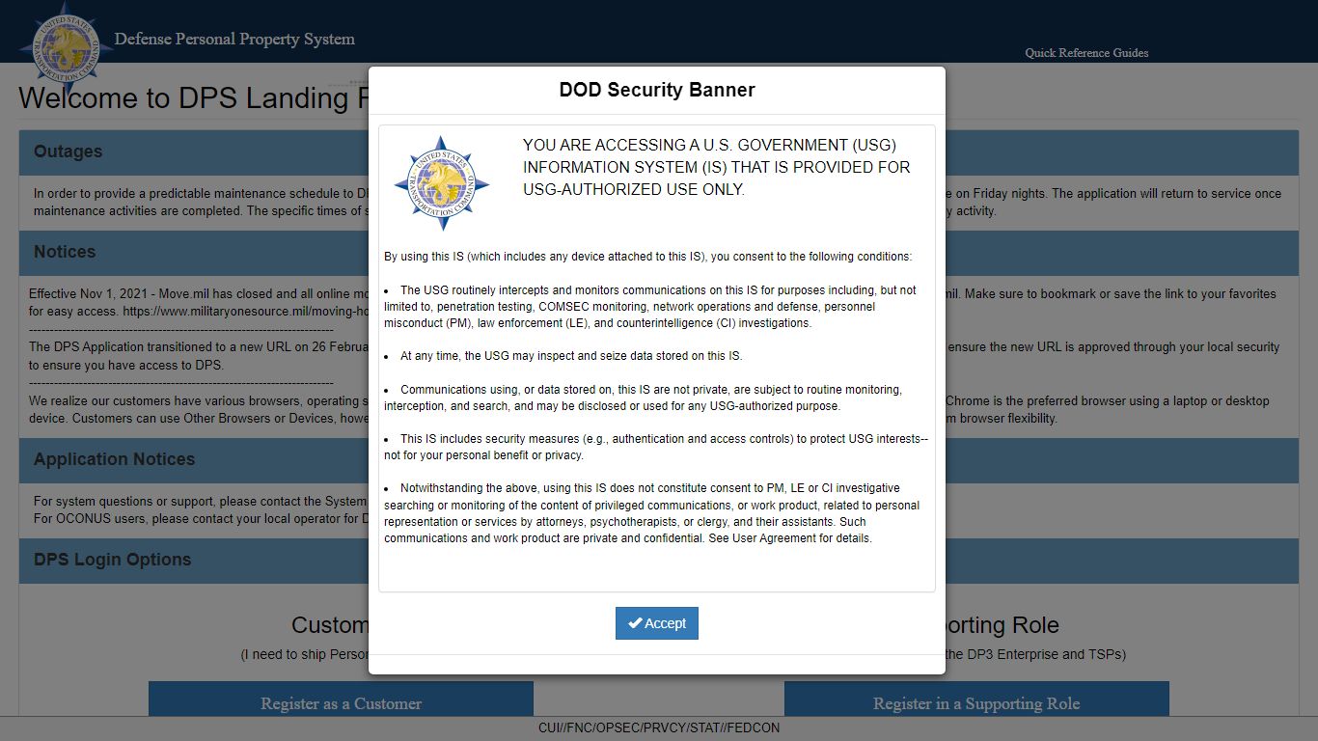Click the Accept button

coord(657,623)
